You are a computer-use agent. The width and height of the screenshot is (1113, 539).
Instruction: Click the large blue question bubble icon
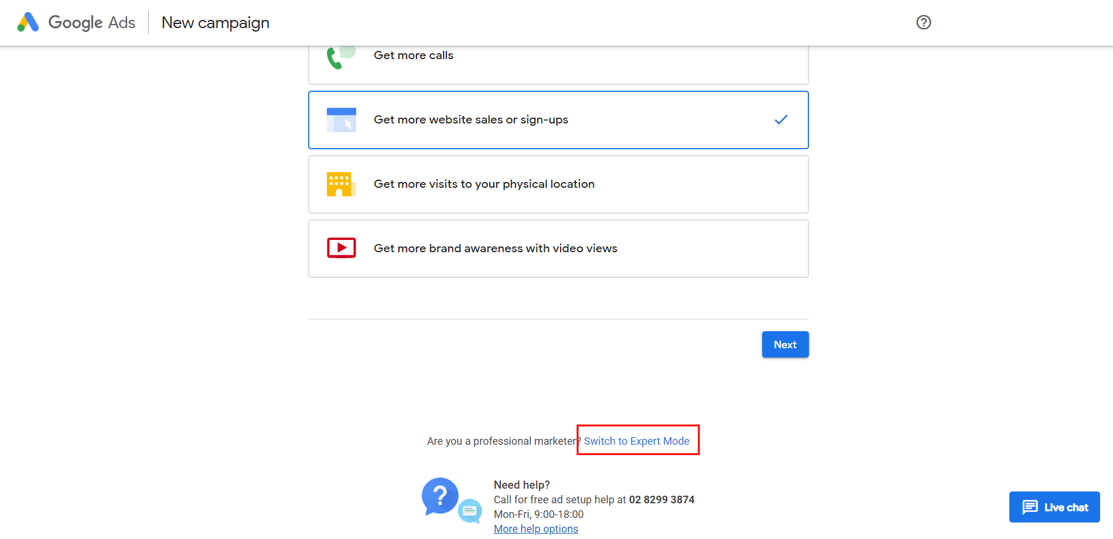click(440, 496)
